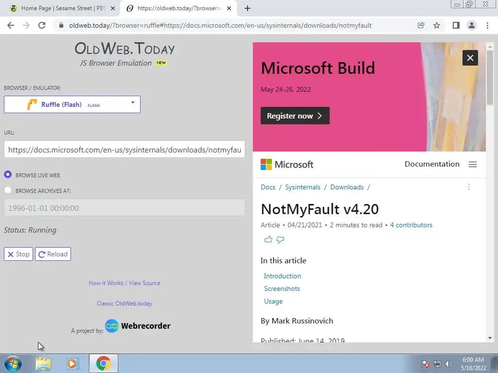
Task: Click the Chrome taskbar icon
Action: (x=104, y=363)
